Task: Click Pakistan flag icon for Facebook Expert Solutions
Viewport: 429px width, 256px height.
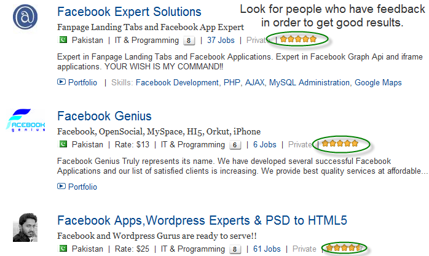Action: pyautogui.click(x=62, y=40)
